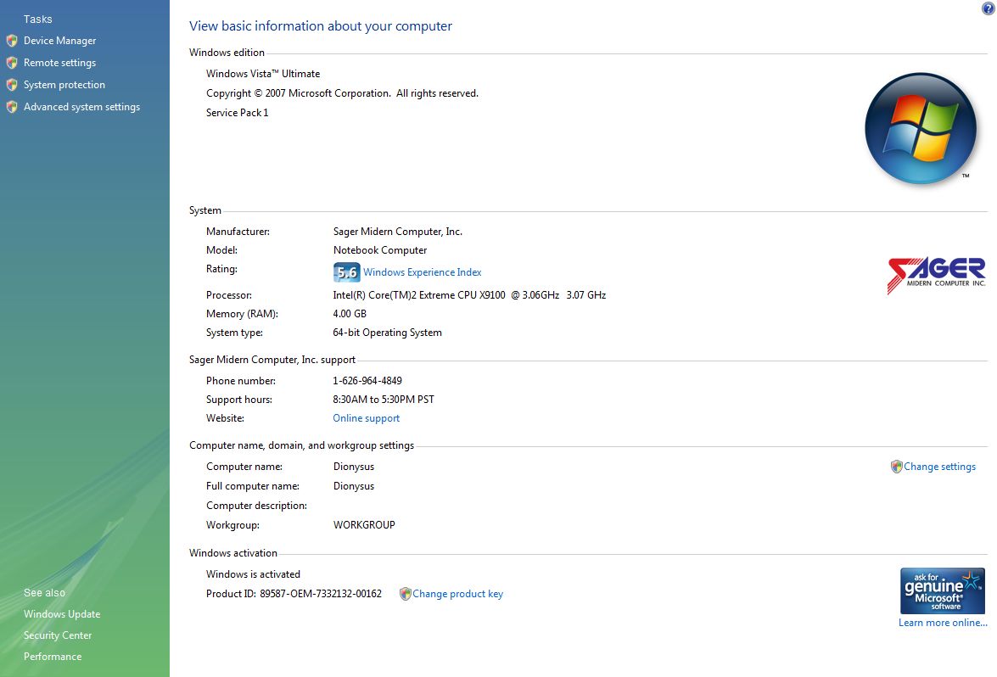The width and height of the screenshot is (997, 677).
Task: Click the WORKGROUP value
Action: click(364, 525)
